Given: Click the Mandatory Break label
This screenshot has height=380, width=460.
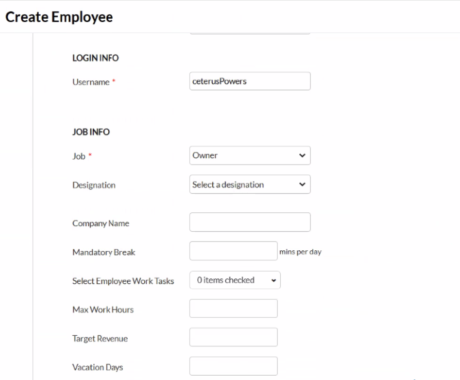Looking at the screenshot, I should tap(104, 252).
